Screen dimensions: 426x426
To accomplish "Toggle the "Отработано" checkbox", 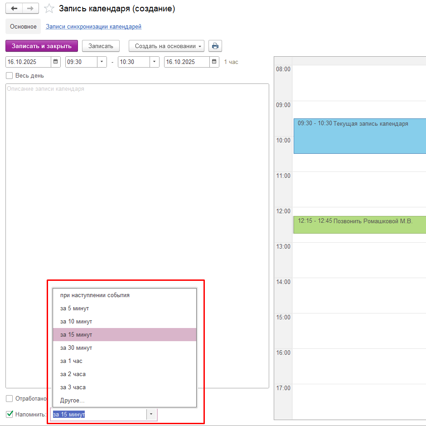I will click(10, 398).
